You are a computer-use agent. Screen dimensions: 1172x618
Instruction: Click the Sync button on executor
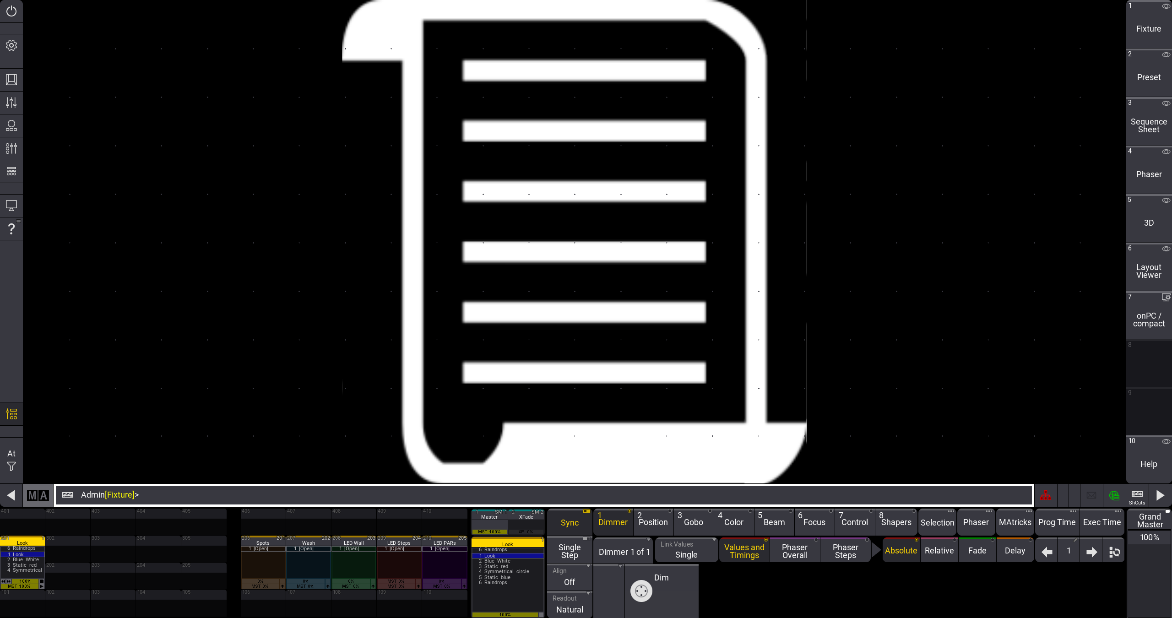[x=569, y=522]
